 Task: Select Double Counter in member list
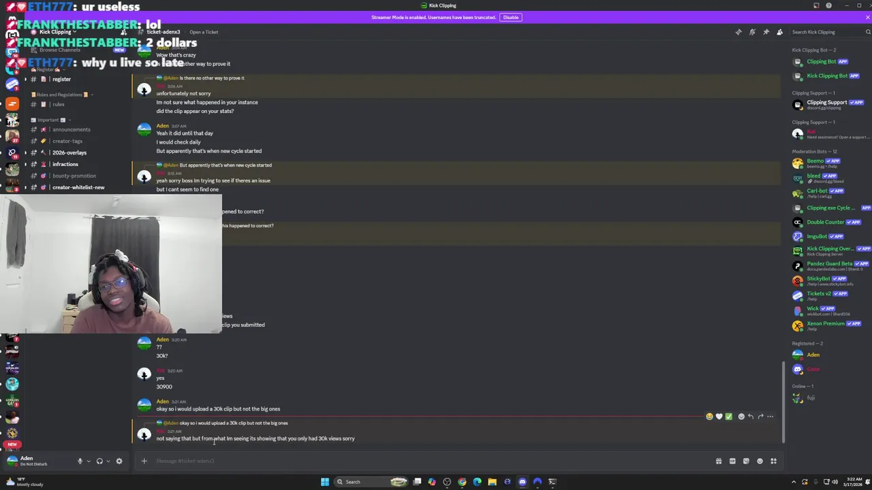tap(824, 222)
